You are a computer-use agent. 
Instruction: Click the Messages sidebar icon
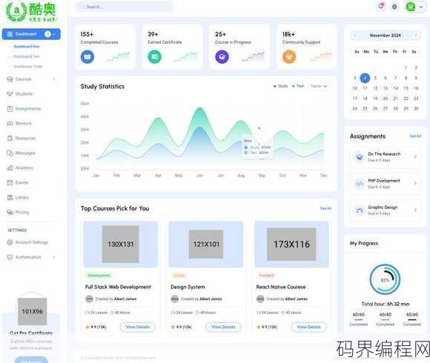(x=10, y=153)
